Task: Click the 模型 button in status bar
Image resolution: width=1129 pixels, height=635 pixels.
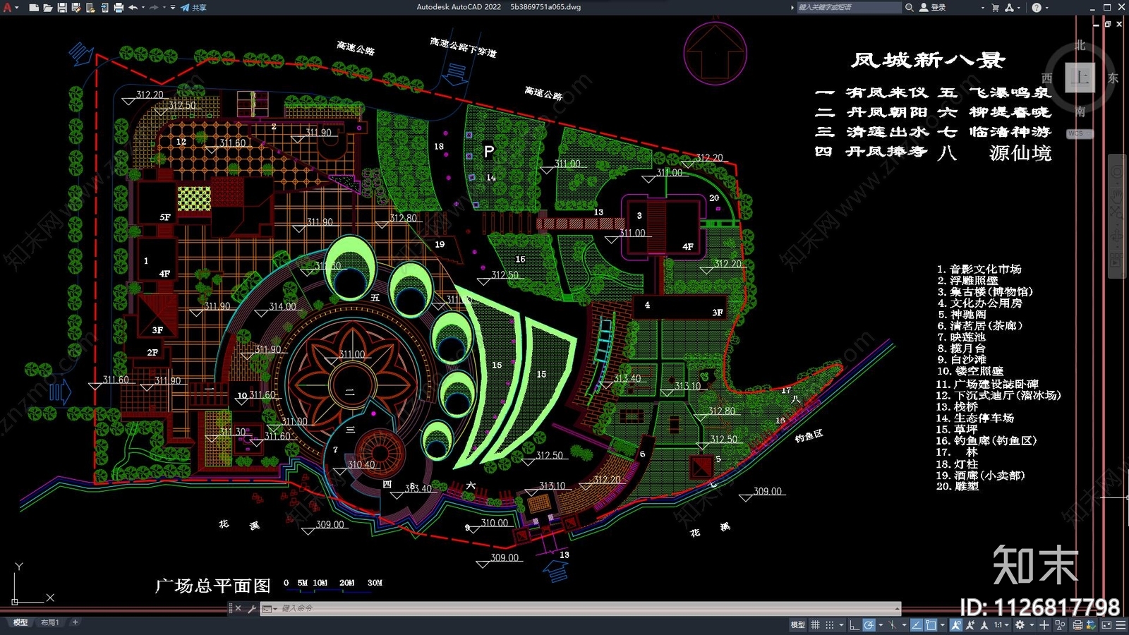Action: 798,625
